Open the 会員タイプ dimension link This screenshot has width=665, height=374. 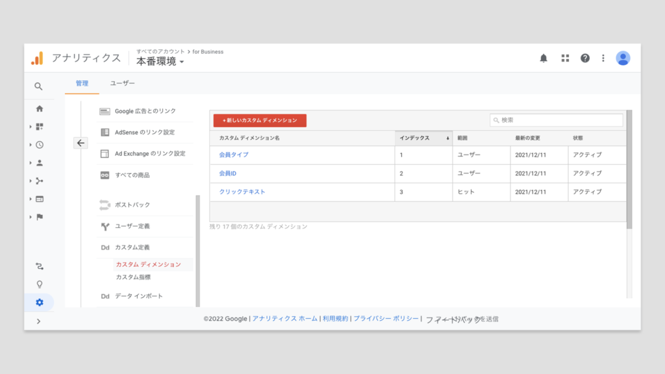(234, 155)
